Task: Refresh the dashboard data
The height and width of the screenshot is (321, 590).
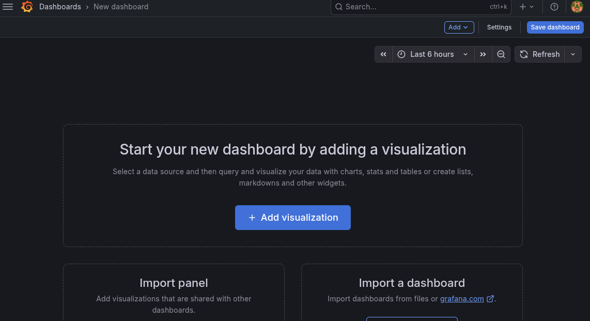Action: click(x=540, y=54)
